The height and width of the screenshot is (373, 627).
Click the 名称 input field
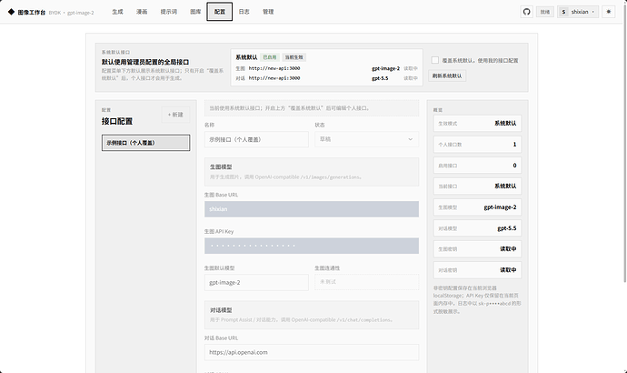[x=256, y=139]
